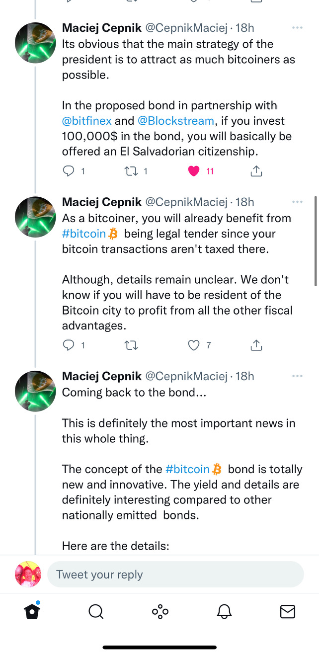Open Maciej Cepnik's avatar on first tweet
Viewport: 319px width, 655px height.
tap(35, 43)
